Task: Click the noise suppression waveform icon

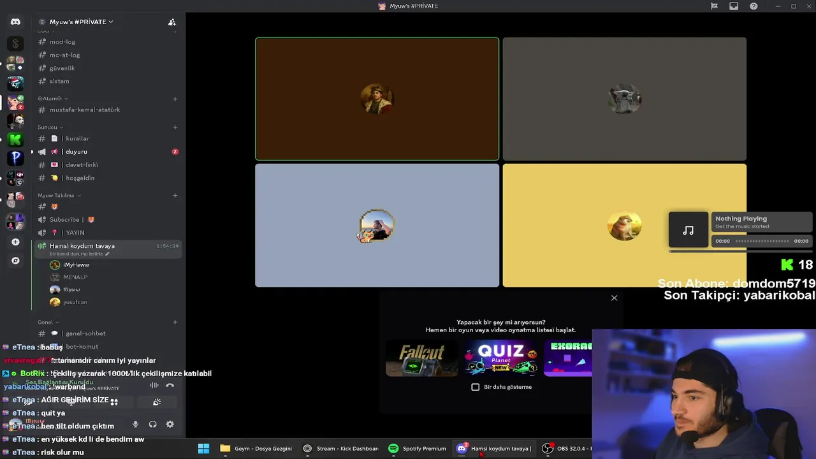Action: point(154,385)
